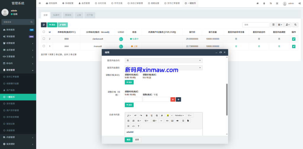
Task: Insert horizontal rule in editor
Action: tap(161, 121)
